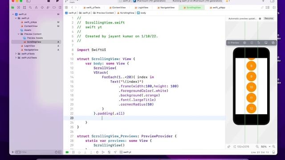Go back in editor history
The width and height of the screenshot is (285, 160).
(72, 8)
